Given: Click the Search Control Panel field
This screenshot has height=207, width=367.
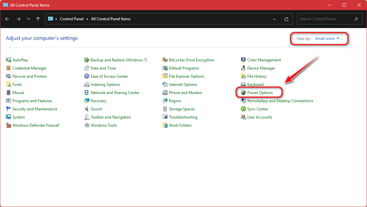Looking at the screenshot, I should coord(325,19).
